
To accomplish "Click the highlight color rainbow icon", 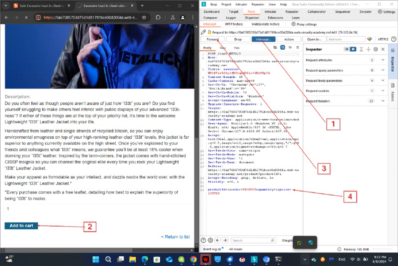I will coord(369,39).
